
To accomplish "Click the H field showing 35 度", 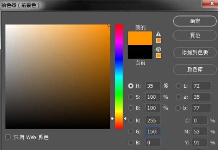I will [153, 86].
